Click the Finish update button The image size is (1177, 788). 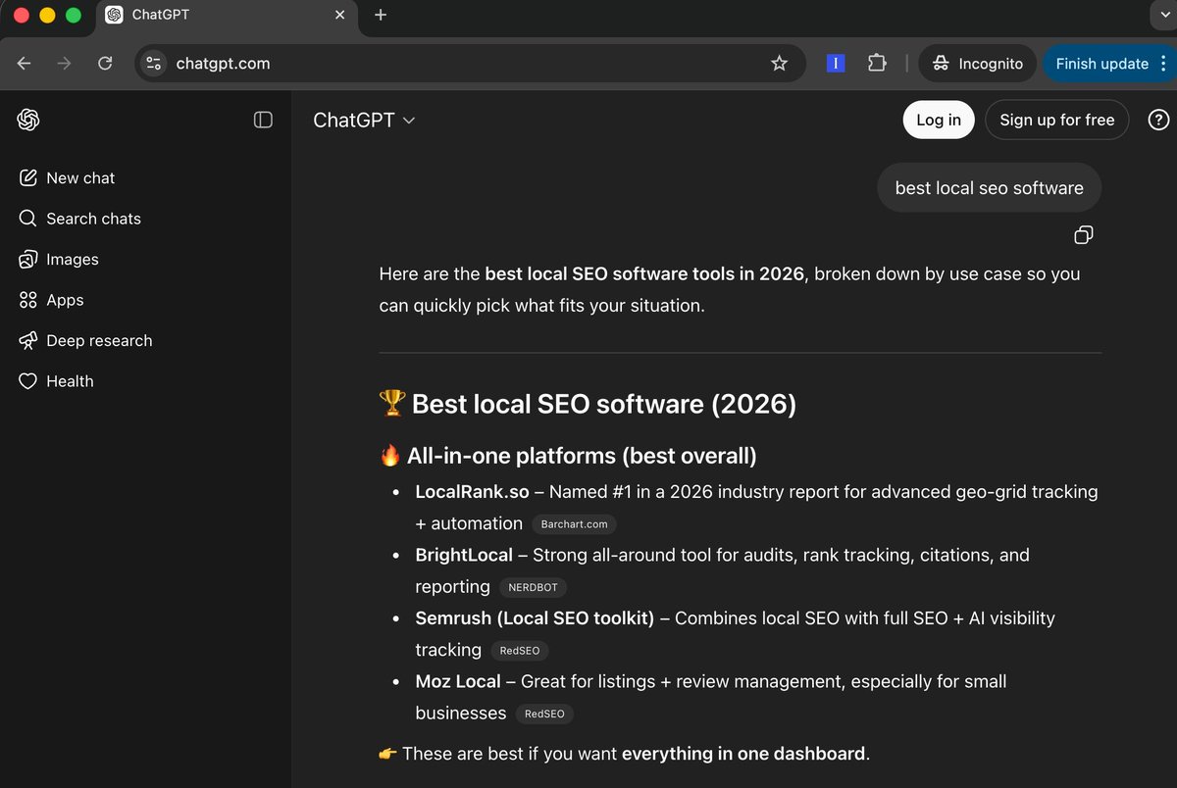(x=1102, y=63)
